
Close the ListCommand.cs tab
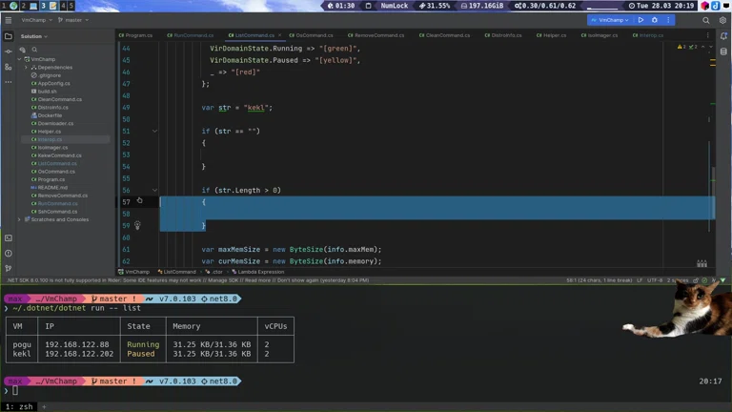[x=279, y=35]
